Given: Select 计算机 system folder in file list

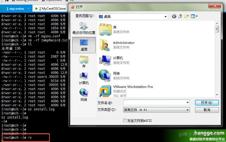Looking at the screenshot, I should pos(115,60).
